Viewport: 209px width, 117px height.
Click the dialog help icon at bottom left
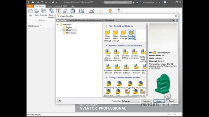(59, 101)
